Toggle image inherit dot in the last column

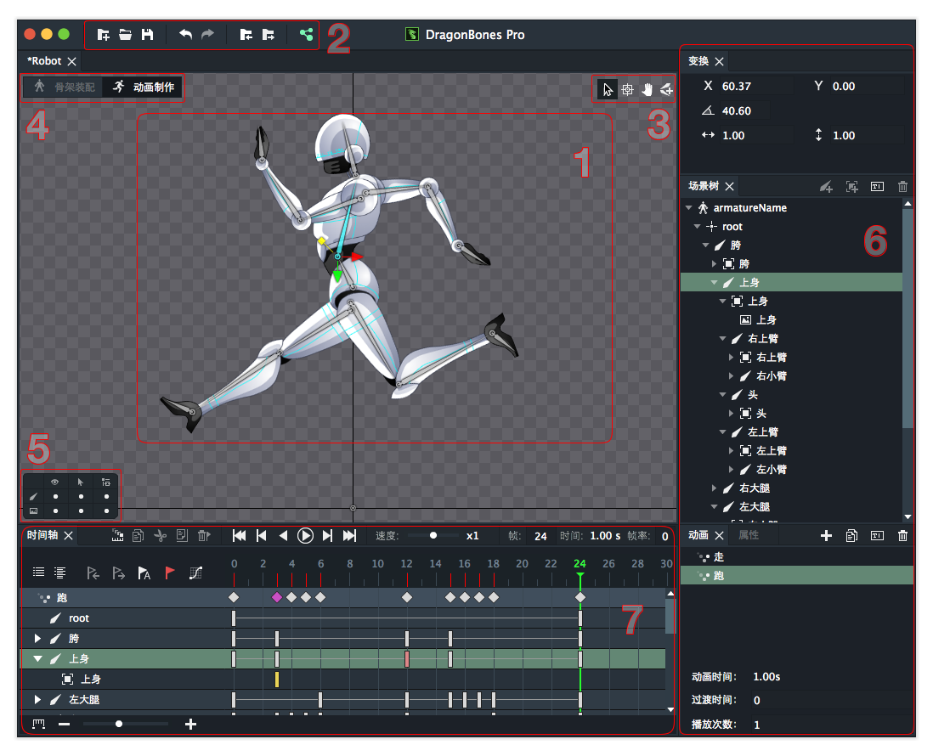[106, 511]
